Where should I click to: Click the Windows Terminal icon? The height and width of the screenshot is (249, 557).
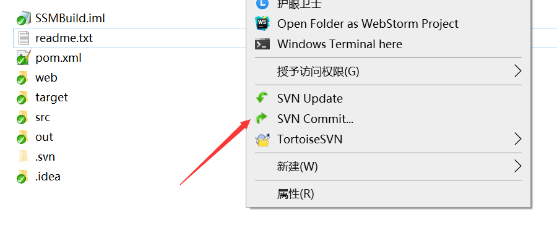[262, 44]
